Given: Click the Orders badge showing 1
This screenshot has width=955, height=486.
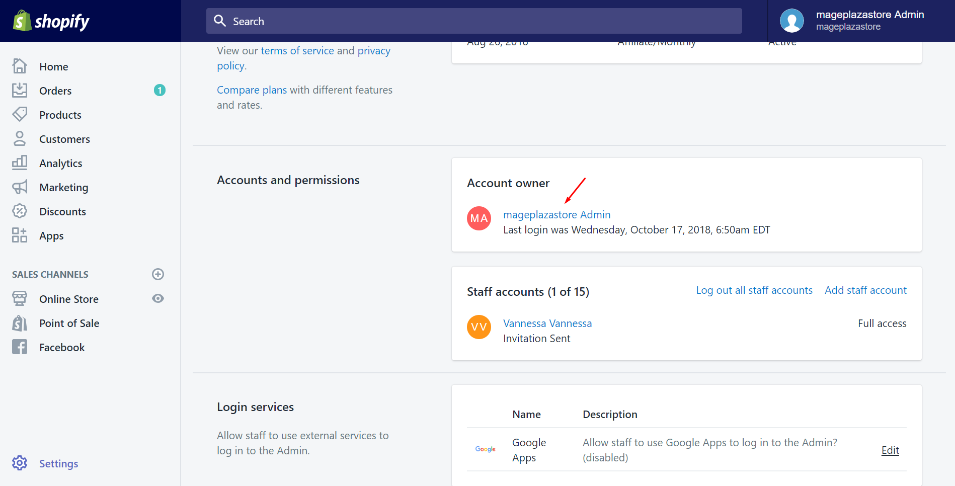Looking at the screenshot, I should tap(160, 90).
